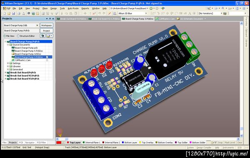Viewport: 250px width, 158px height.
Task: Open the Auto Route menu
Action: click(x=73, y=8)
